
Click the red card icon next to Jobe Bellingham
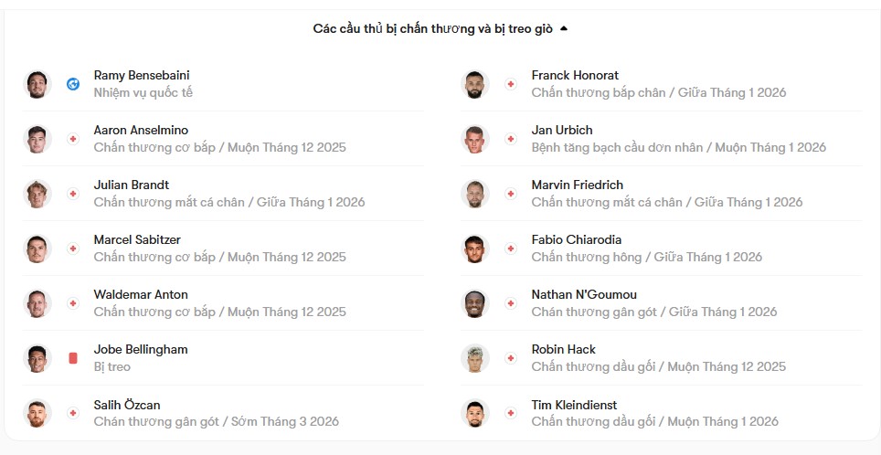click(x=73, y=358)
